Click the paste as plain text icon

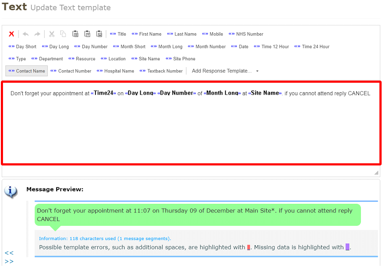[x=87, y=34]
